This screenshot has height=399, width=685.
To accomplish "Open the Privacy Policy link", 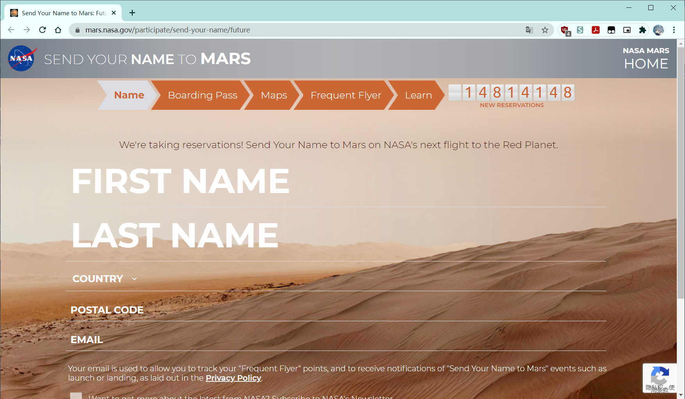I will pyautogui.click(x=233, y=378).
